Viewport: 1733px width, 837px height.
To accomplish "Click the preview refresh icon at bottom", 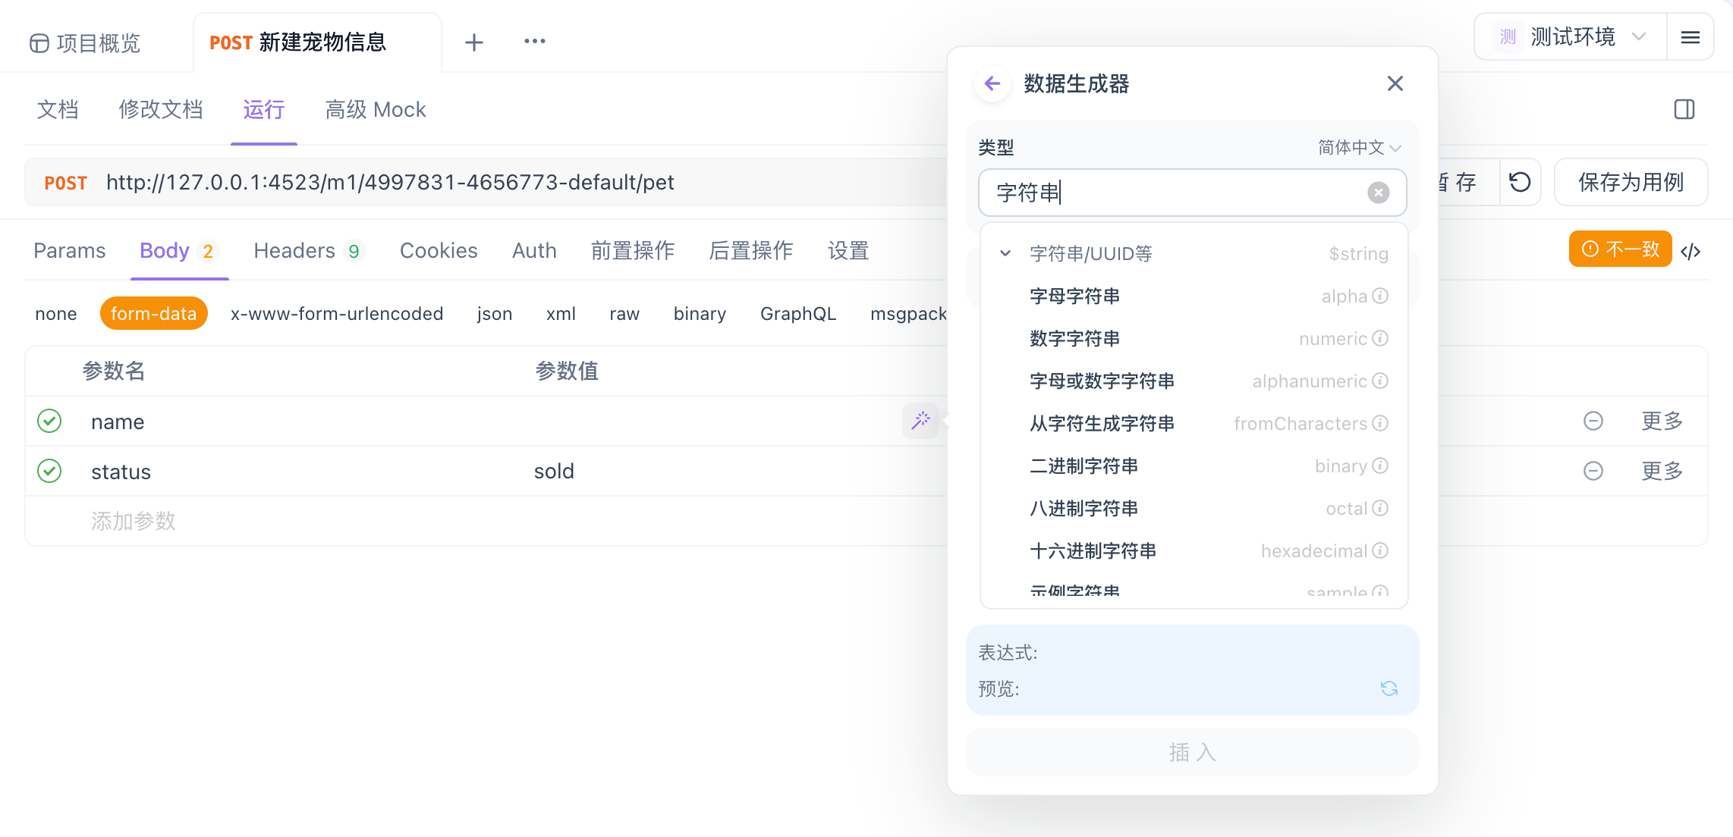I will pos(1389,688).
